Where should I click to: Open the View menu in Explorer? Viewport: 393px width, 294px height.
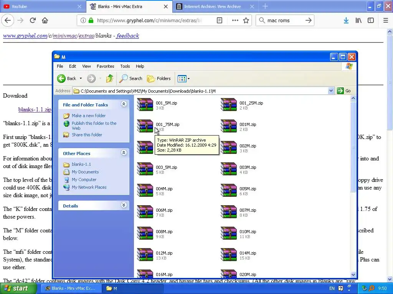point(86,66)
